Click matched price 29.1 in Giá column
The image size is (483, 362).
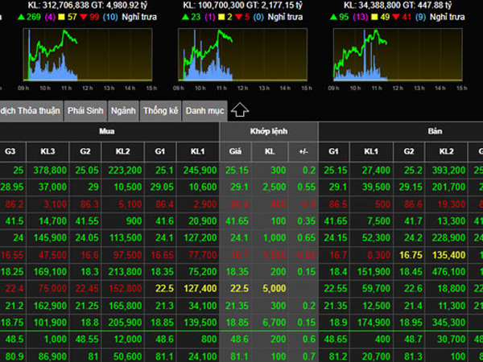(240, 187)
